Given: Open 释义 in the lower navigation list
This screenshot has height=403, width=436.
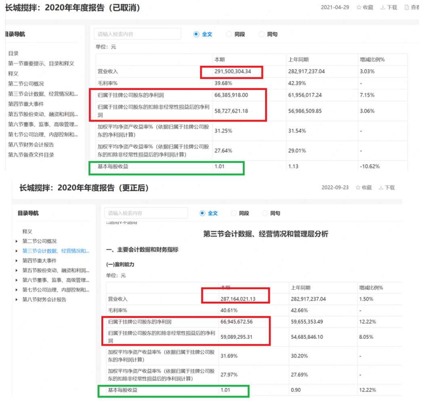Looking at the screenshot, I should pyautogui.click(x=27, y=231).
